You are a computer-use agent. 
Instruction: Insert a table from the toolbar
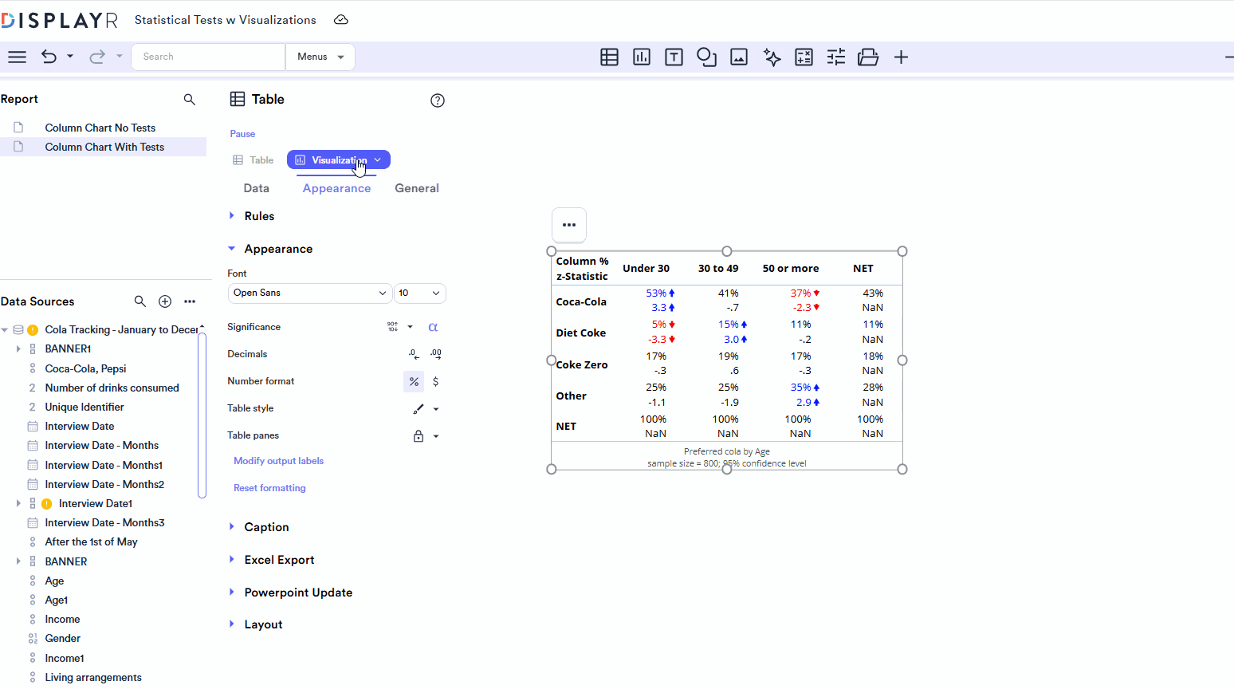point(610,57)
